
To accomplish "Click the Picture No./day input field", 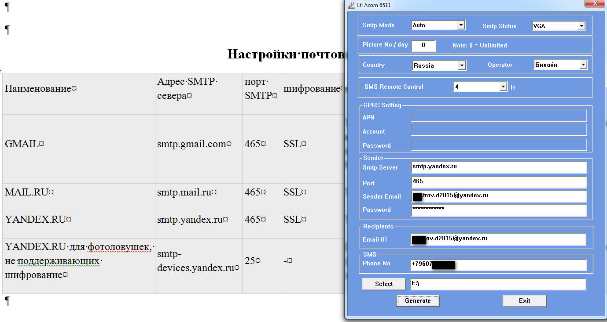I will (423, 45).
